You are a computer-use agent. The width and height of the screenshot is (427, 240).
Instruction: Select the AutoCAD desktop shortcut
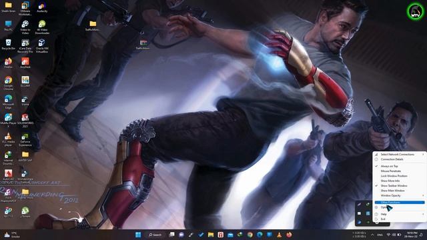8,175
